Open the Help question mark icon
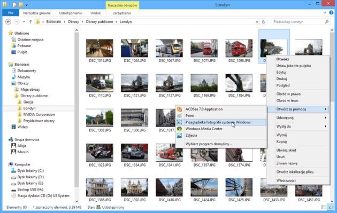The height and width of the screenshot is (213, 337). [x=331, y=13]
